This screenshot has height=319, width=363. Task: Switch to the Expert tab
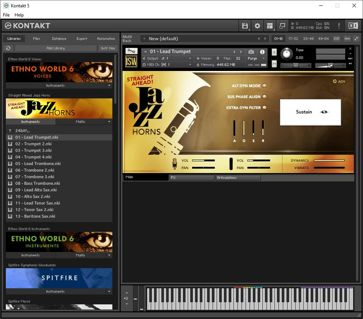pos(82,39)
